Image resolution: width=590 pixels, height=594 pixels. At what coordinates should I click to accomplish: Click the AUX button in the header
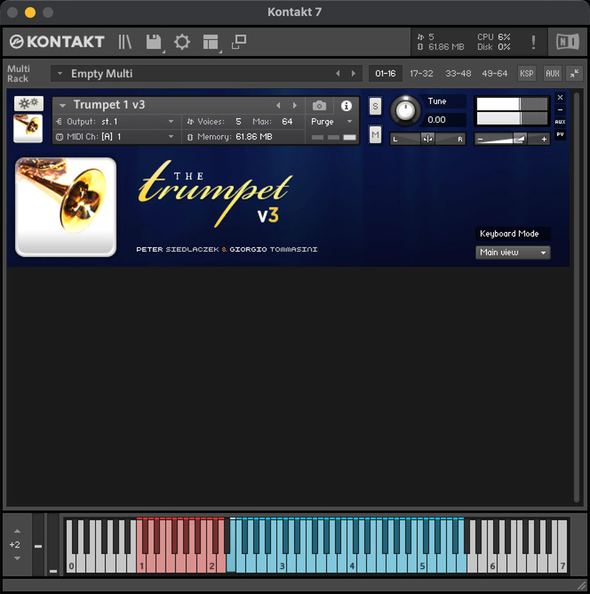coord(552,74)
